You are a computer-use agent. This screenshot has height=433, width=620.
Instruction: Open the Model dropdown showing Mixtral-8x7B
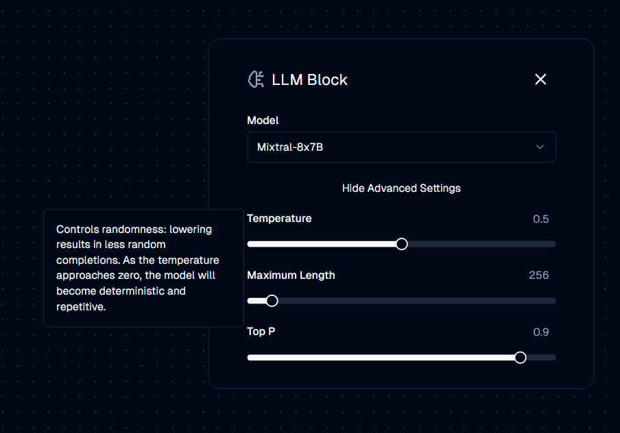click(x=401, y=147)
